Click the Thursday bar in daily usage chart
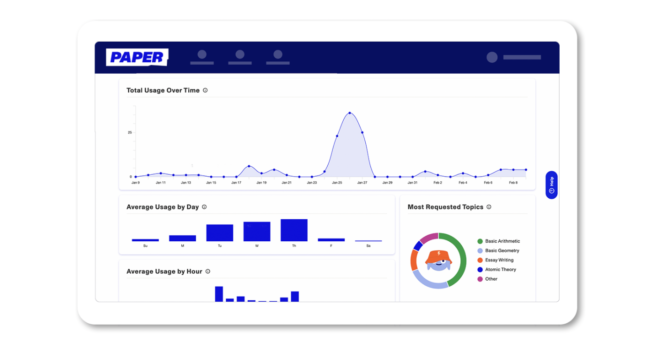This screenshot has width=650, height=357. point(294,230)
